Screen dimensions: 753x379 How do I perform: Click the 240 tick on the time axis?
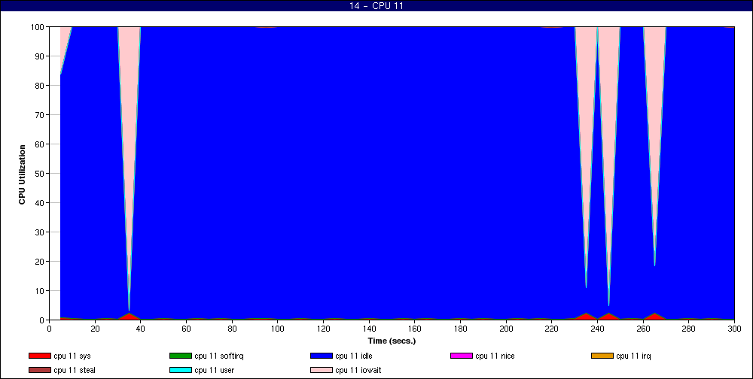coord(598,329)
